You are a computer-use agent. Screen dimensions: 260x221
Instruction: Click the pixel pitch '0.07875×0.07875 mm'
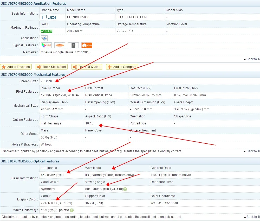[x=190, y=95]
